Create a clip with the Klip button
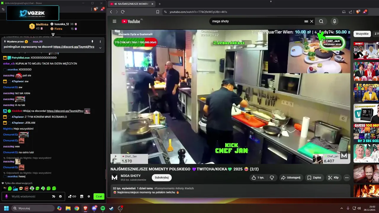Viewport: 379px width, 213px height. (x=333, y=177)
